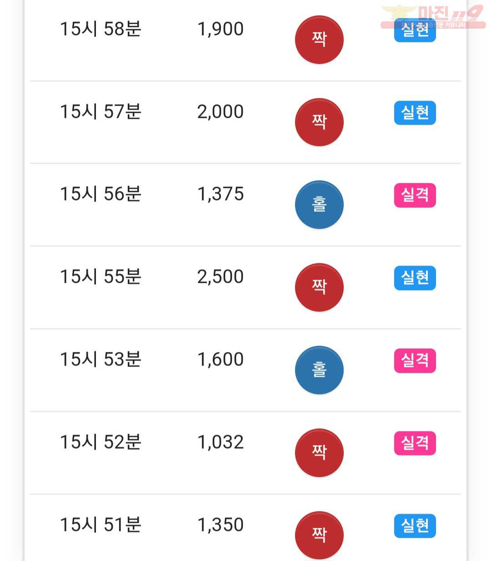
Task: Click the 마진 logo watermark
Action: click(x=433, y=17)
